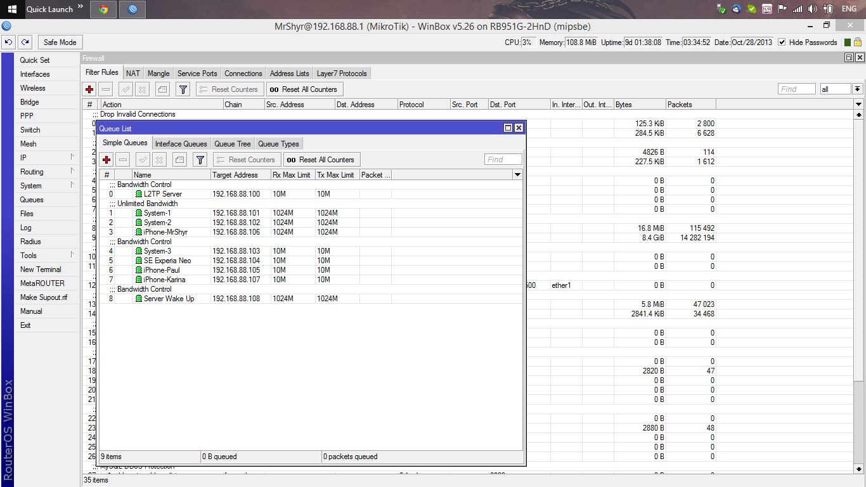Image resolution: width=866 pixels, height=487 pixels.
Task: Open column selector arrow in Queue List header
Action: (517, 174)
